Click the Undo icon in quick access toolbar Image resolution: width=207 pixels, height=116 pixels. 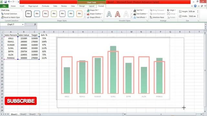pos(9,2)
